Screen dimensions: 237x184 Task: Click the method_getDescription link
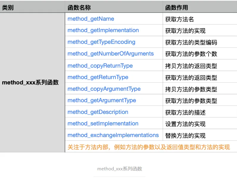coord(98,112)
